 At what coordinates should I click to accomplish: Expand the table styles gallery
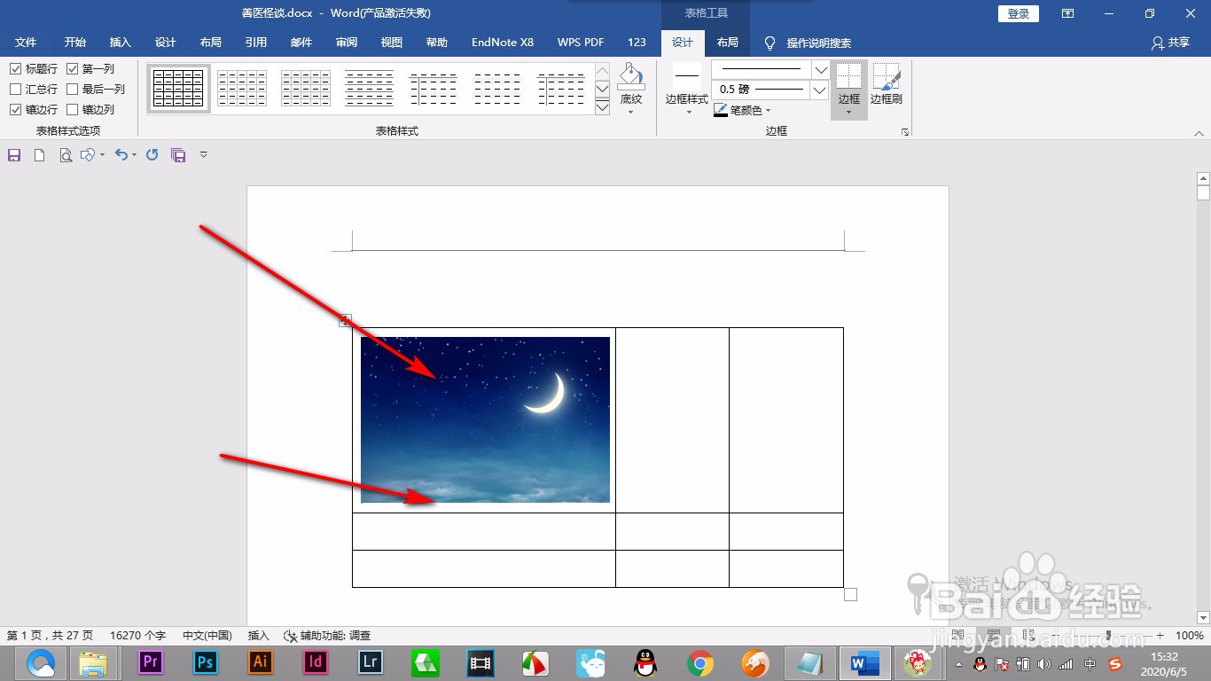coord(602,106)
